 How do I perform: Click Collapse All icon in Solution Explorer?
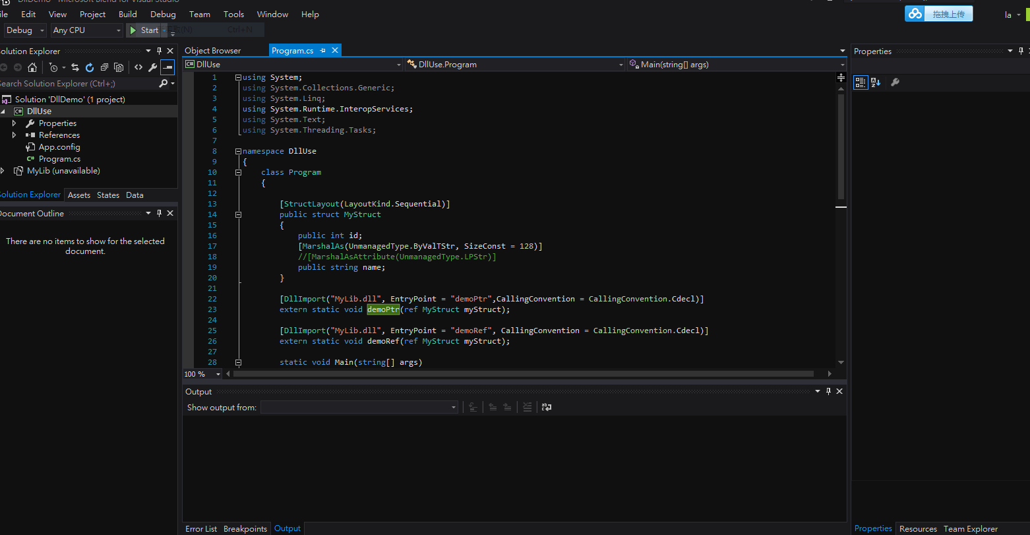click(104, 67)
